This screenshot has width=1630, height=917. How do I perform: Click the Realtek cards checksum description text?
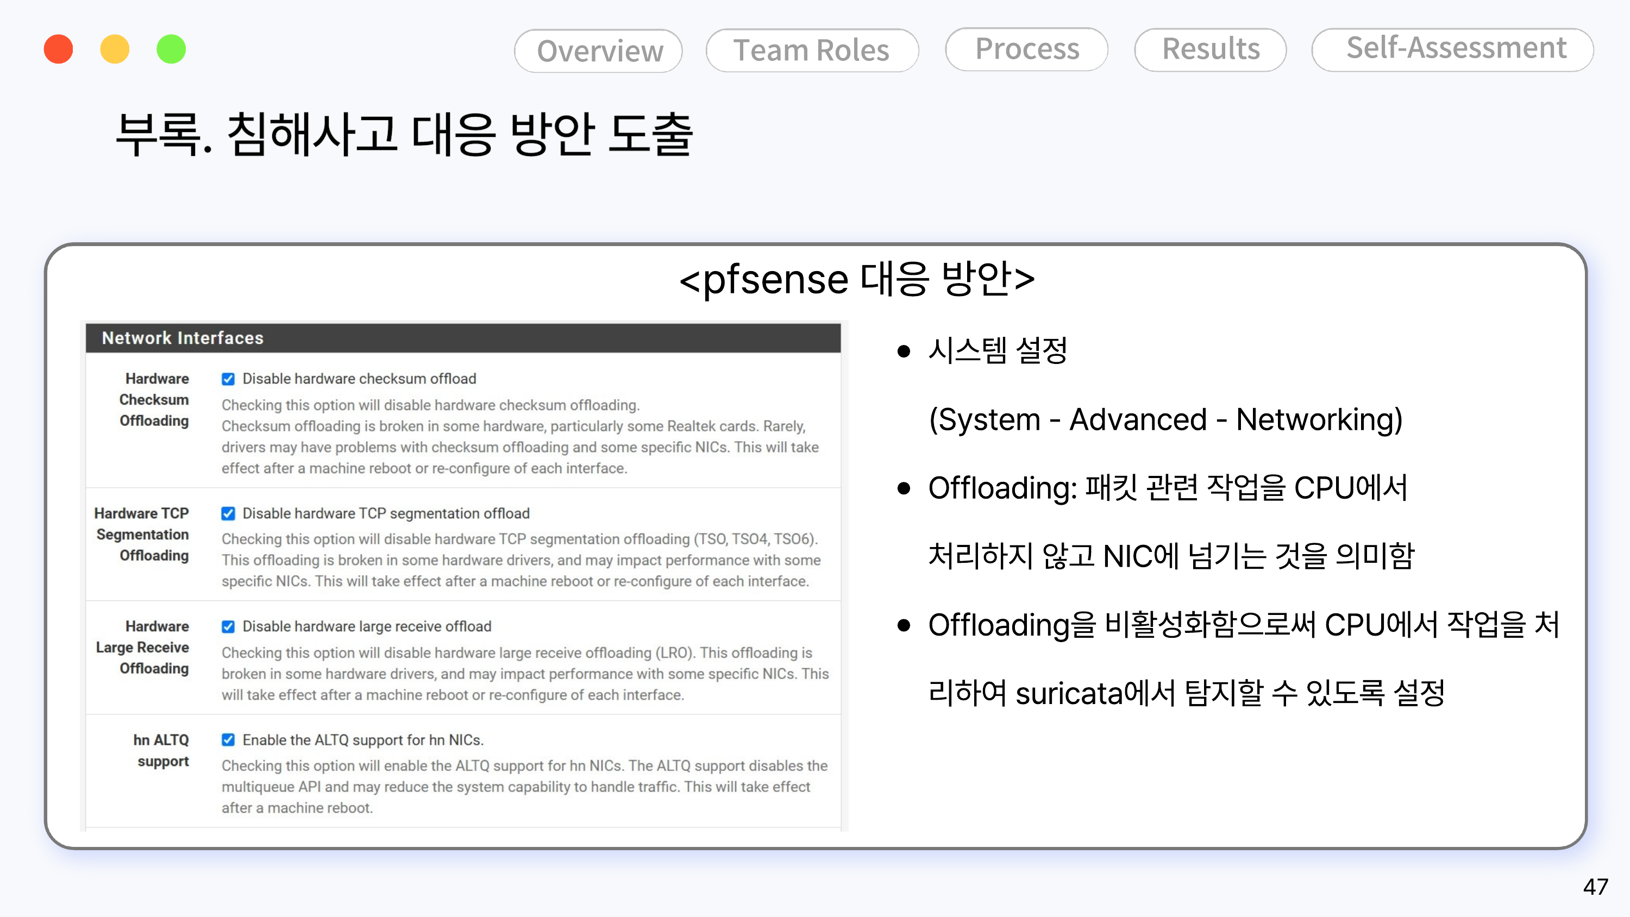click(x=519, y=436)
